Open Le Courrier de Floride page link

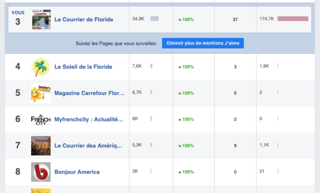pos(84,19)
